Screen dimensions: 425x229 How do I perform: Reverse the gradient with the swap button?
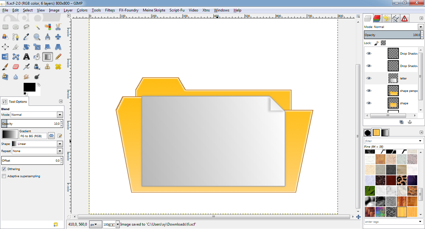click(51, 136)
